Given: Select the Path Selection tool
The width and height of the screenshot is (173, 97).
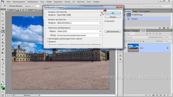Looking at the screenshot, I should click(3, 71).
